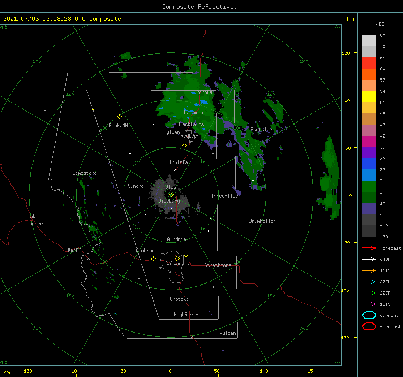Select the Limestone label

pos(85,173)
